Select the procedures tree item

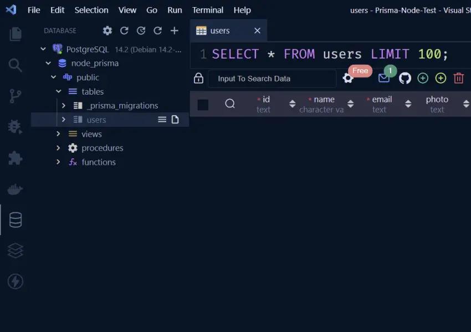point(102,148)
